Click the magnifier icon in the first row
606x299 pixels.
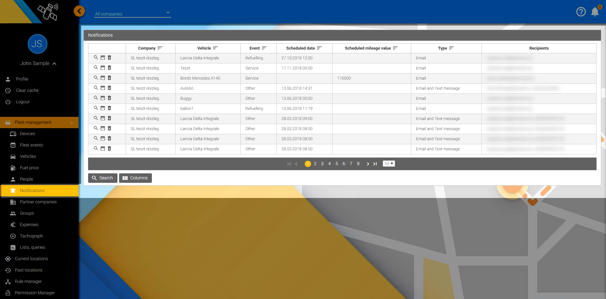(x=96, y=57)
